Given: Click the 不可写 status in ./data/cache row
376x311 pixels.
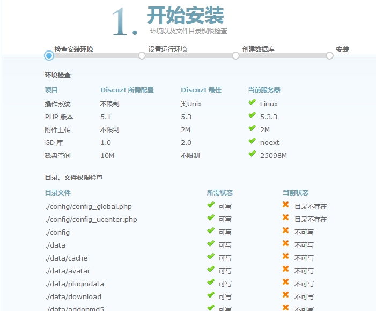Looking at the screenshot, I should pos(304,258).
